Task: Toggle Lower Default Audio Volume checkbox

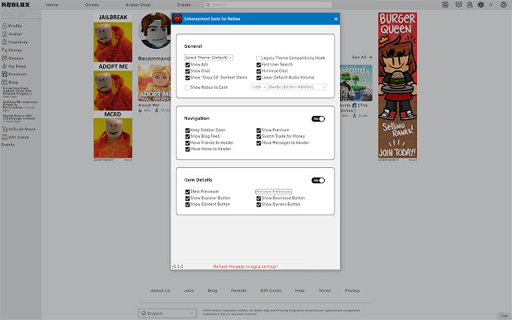Action: (258, 78)
